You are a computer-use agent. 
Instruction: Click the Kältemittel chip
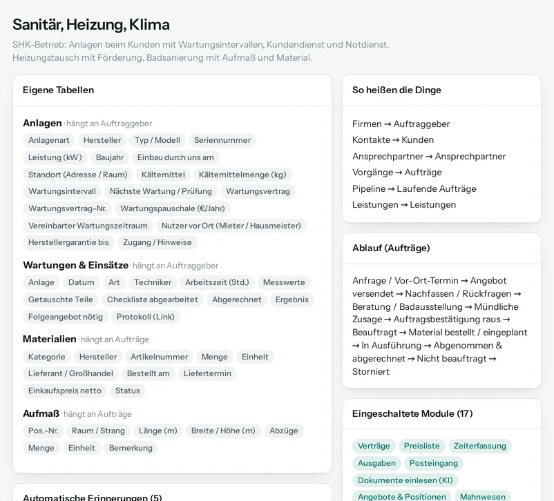coord(163,175)
